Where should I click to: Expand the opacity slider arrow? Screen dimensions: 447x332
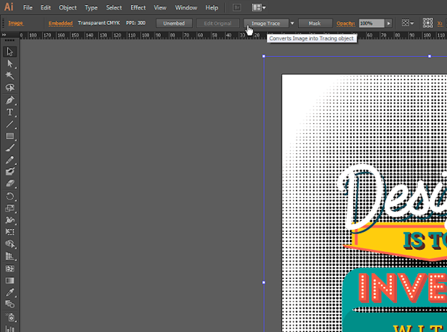tap(389, 24)
